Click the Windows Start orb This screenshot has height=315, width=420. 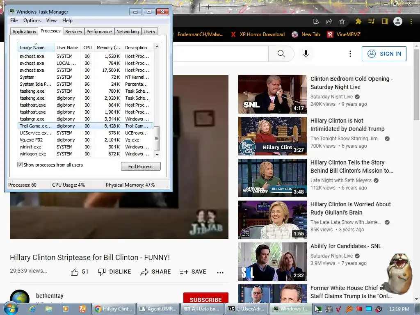click(x=11, y=308)
